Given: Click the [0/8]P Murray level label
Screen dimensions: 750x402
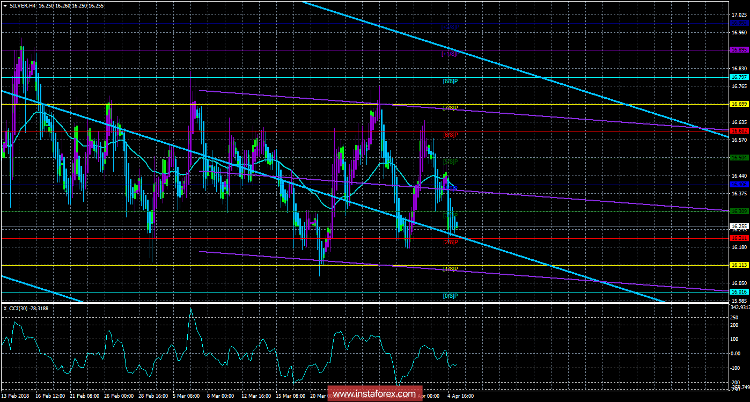Looking at the screenshot, I should coord(450,296).
